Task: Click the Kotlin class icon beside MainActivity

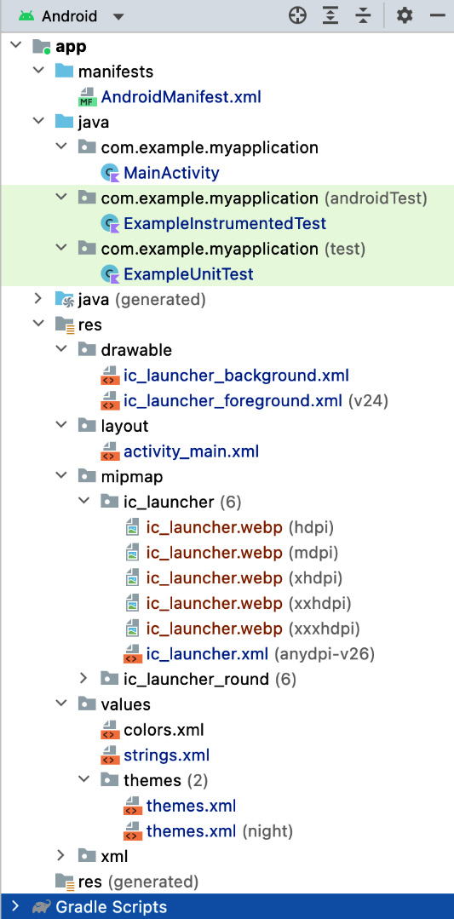Action: point(110,173)
